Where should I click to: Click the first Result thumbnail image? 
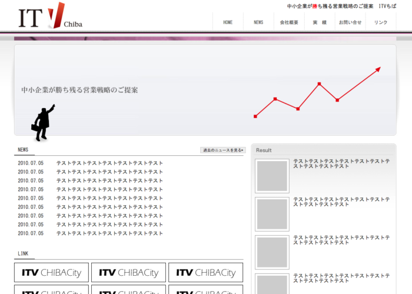pyautogui.click(x=272, y=176)
